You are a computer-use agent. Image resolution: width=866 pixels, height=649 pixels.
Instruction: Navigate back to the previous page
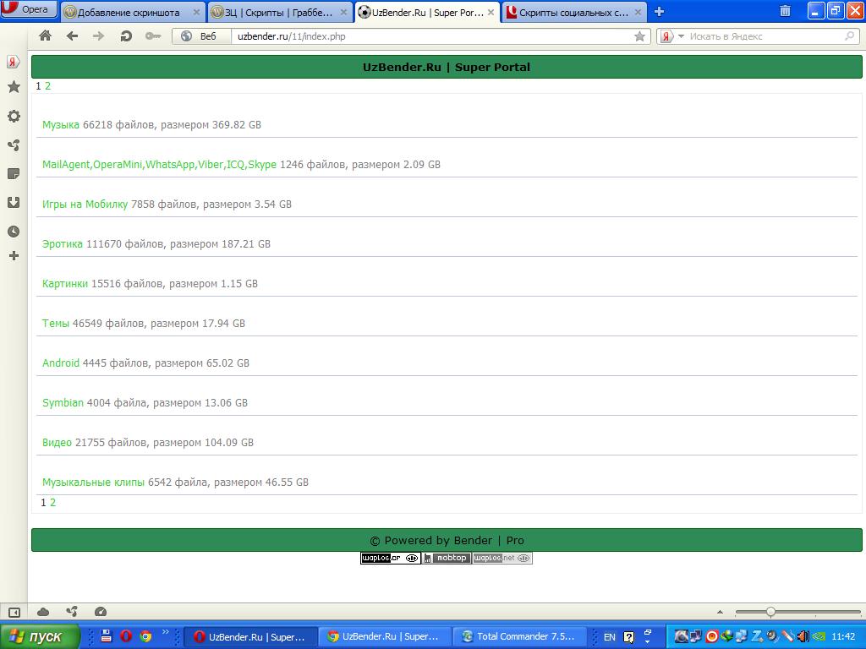[x=72, y=35]
